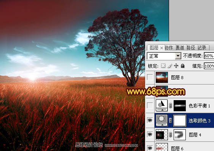
Task: Click the sun flare on the horizon
Action: (x=32, y=78)
